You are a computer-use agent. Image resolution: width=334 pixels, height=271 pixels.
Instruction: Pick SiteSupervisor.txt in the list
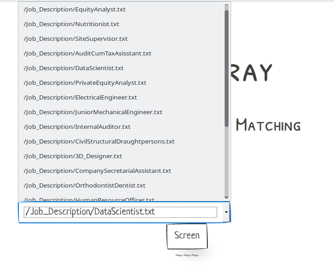[x=76, y=39]
